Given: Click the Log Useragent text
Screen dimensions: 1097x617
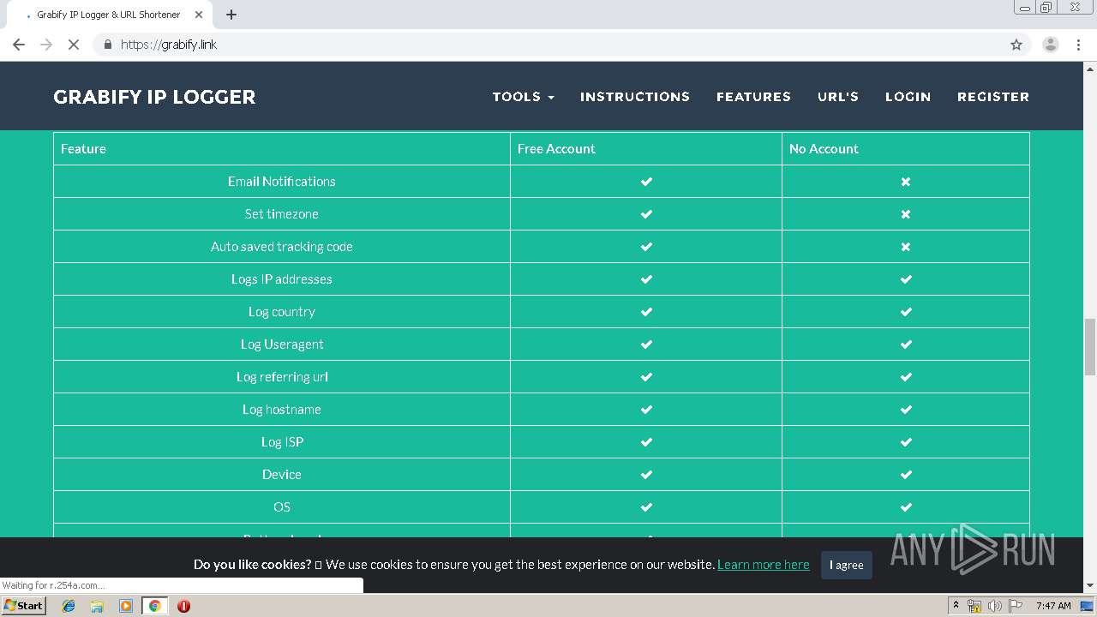Looking at the screenshot, I should 282,344.
